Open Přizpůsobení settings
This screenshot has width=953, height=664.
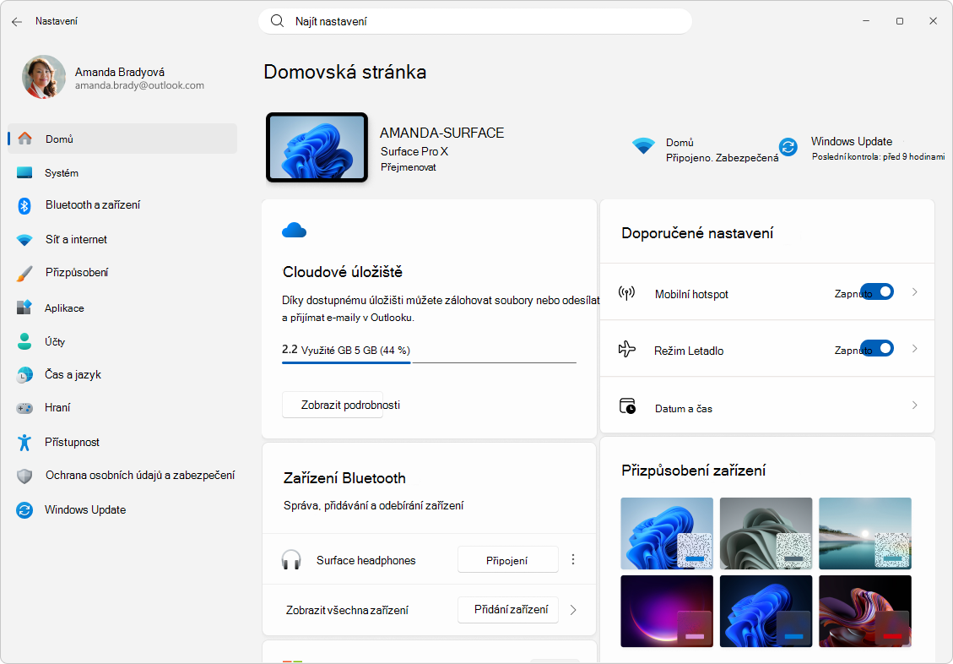[x=122, y=273]
